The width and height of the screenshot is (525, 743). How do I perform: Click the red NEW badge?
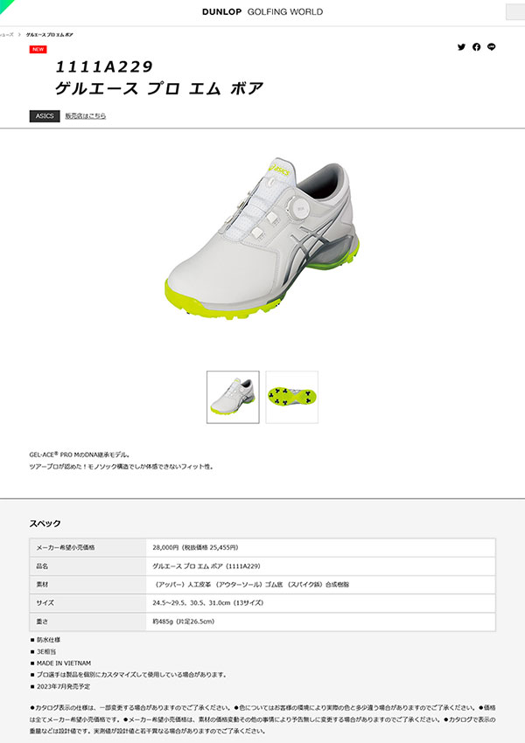pyautogui.click(x=38, y=49)
